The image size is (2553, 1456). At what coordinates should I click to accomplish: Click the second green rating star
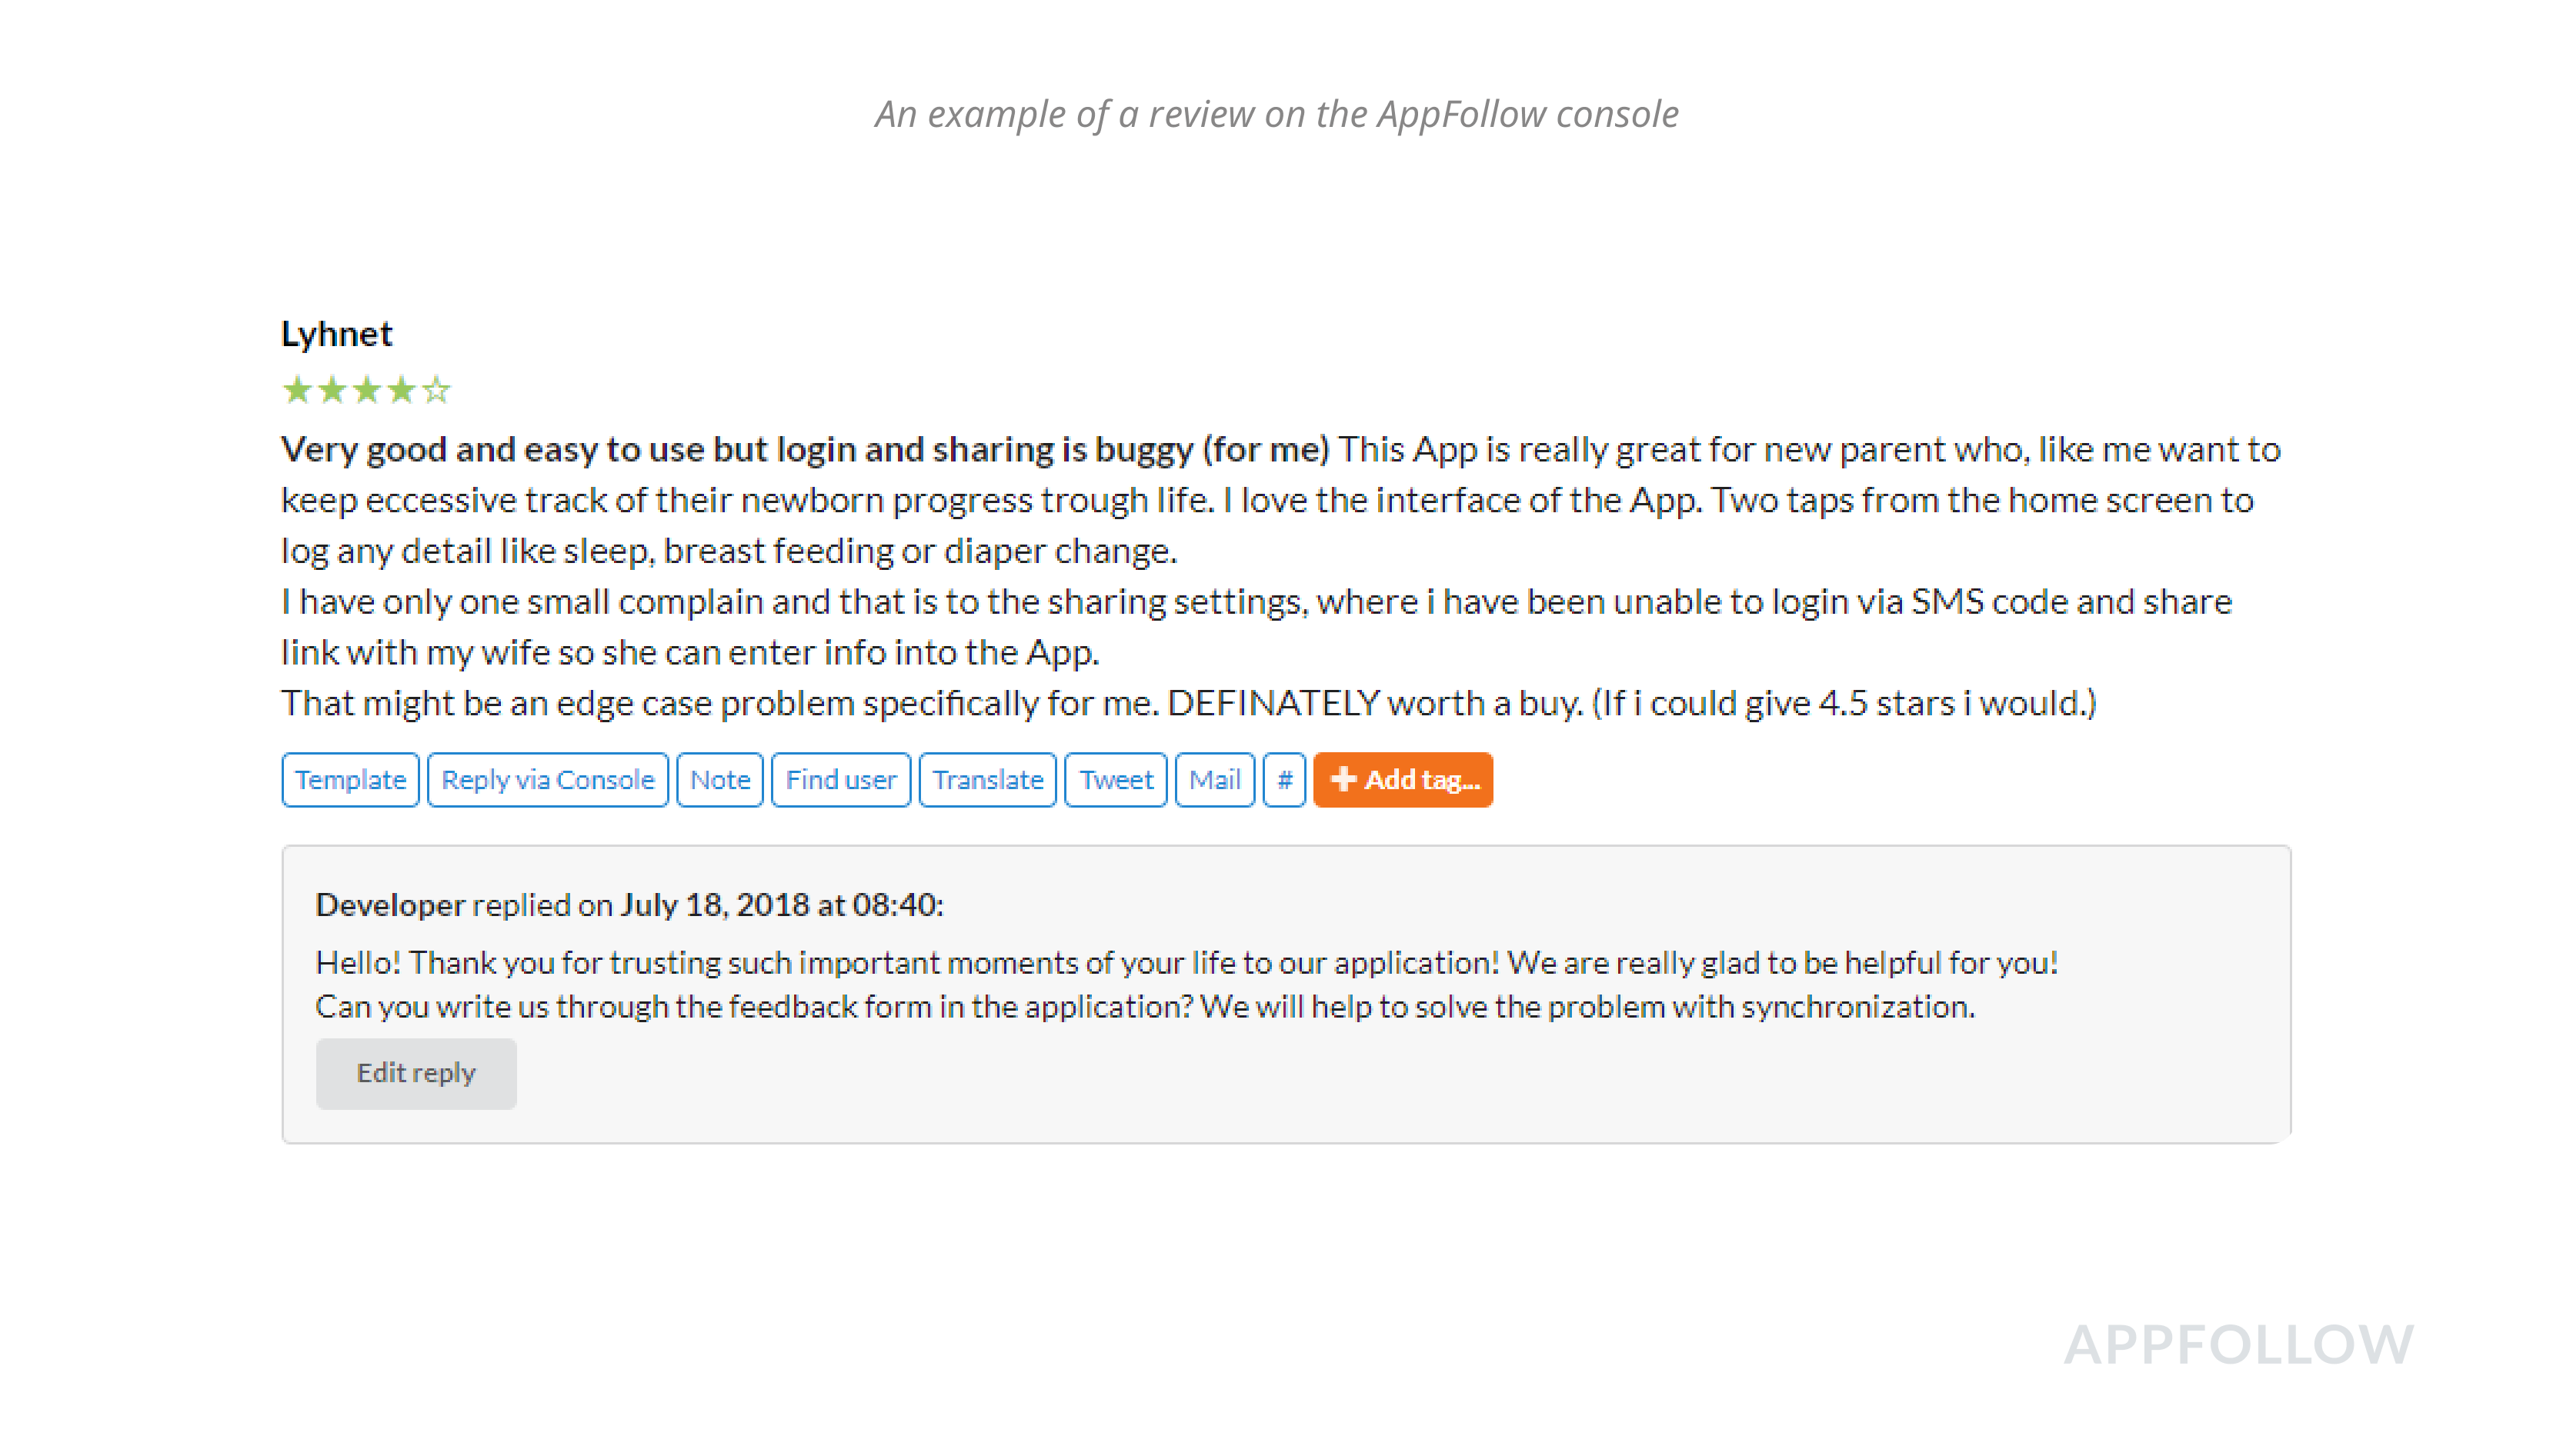332,390
